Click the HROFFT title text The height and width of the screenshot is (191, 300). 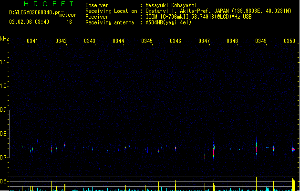click(x=49, y=4)
